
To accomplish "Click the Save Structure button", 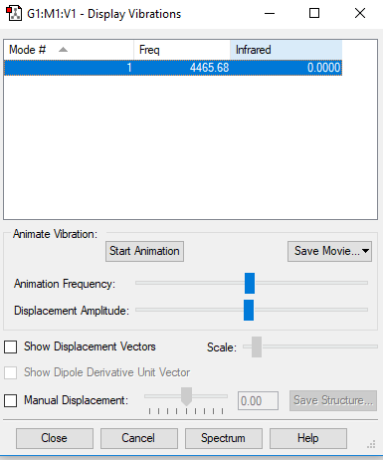I will tap(333, 400).
